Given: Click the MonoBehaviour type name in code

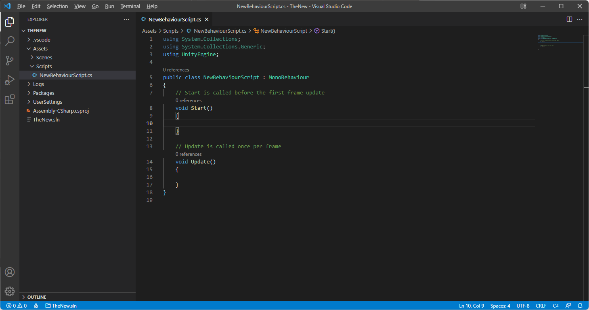Looking at the screenshot, I should pos(289,77).
